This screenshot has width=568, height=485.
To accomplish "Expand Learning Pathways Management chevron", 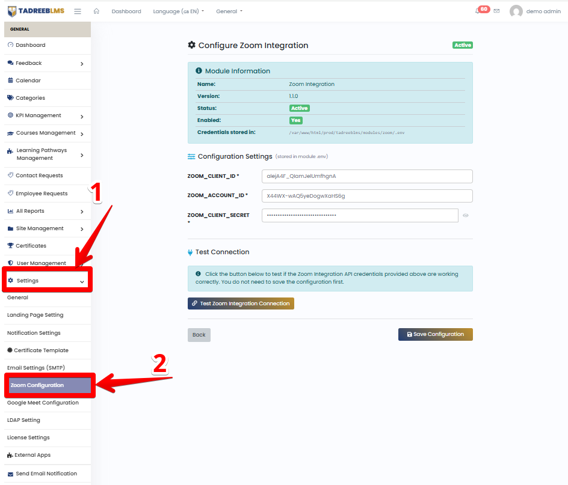I will click(82, 155).
